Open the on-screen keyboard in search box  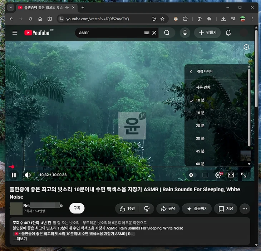click(147, 33)
